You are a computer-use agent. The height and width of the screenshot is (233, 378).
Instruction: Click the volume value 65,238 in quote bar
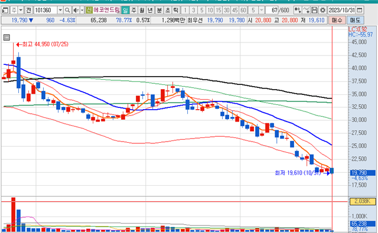pos(99,20)
